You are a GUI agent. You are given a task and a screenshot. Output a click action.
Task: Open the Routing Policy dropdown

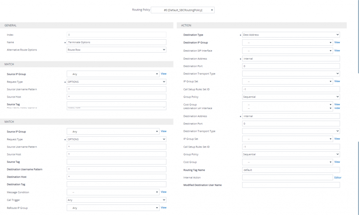pos(182,10)
